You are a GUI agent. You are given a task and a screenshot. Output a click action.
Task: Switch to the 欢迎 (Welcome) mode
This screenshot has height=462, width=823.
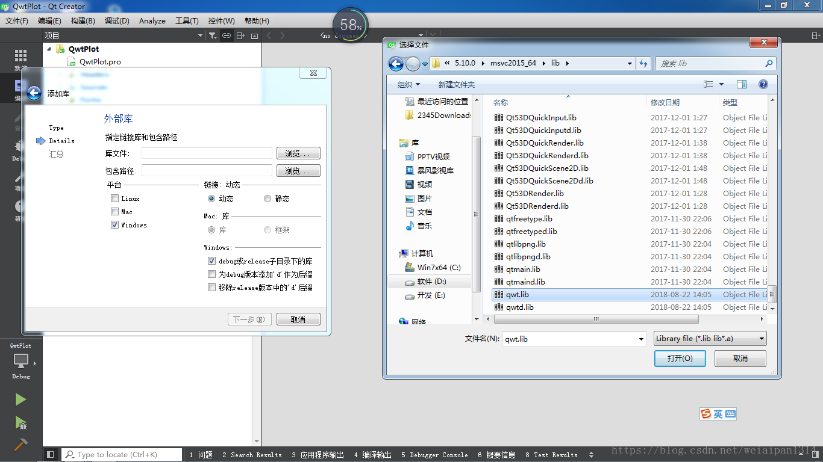click(x=20, y=56)
